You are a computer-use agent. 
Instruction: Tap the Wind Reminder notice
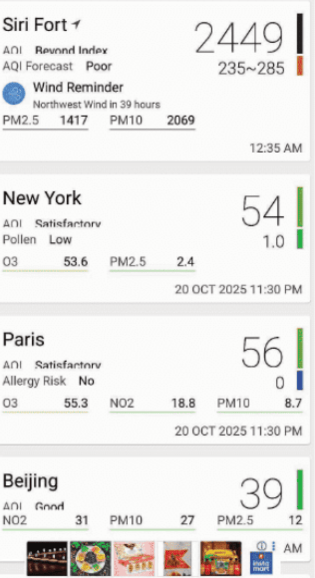[96, 94]
